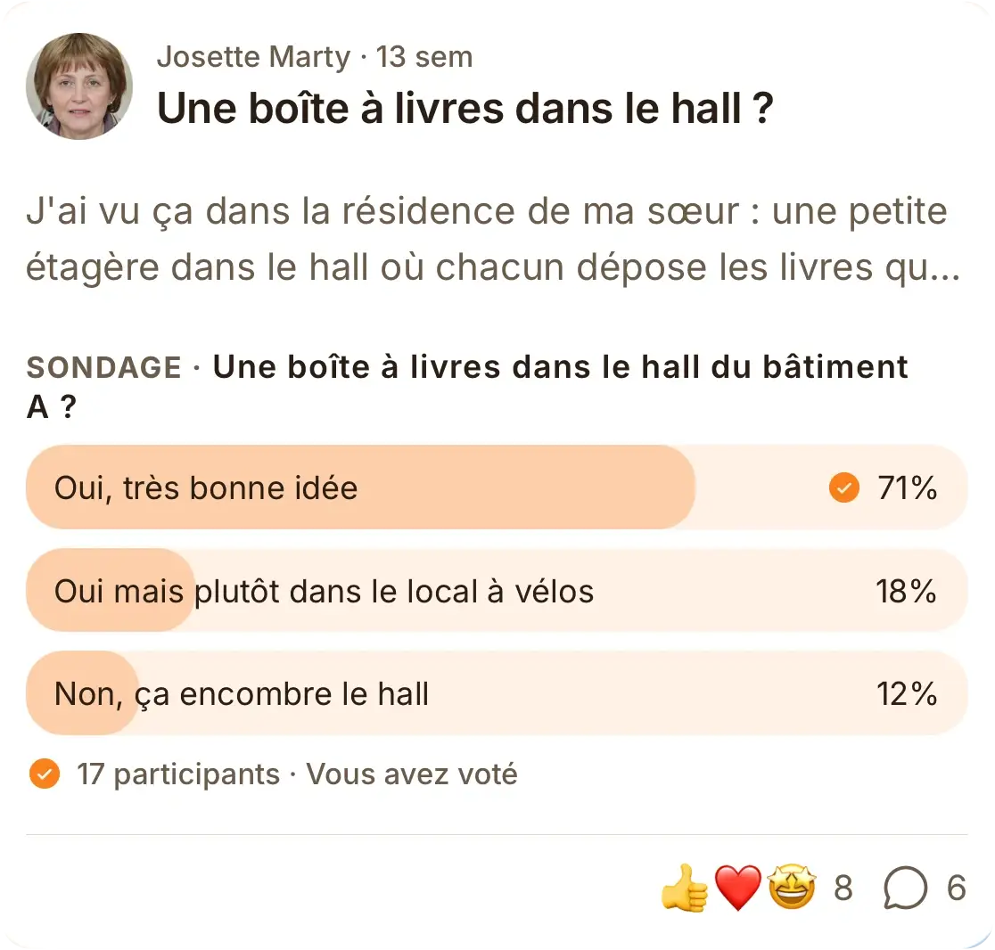Image resolution: width=995 pixels, height=950 pixels.
Task: Open comments via the speech bubble icon
Action: (906, 888)
